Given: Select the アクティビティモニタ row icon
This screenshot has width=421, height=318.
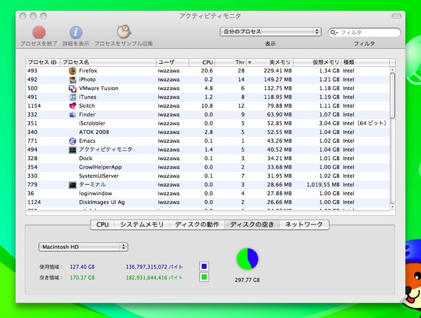Looking at the screenshot, I should (x=72, y=150).
